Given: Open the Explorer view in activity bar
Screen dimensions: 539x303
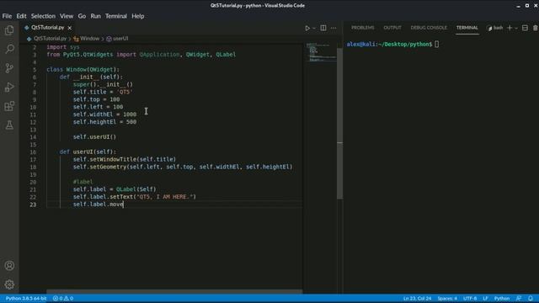Looking at the screenshot, I should point(9,30).
